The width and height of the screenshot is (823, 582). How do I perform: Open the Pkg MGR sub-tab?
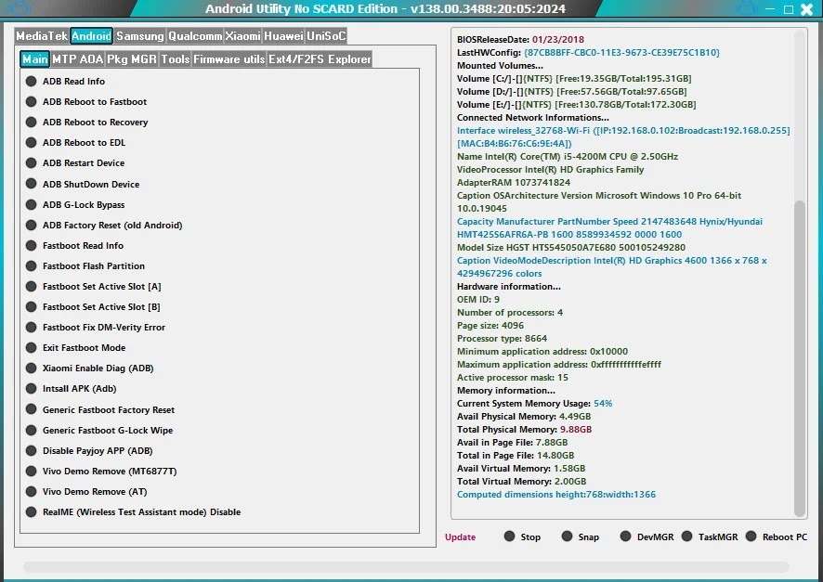[132, 59]
